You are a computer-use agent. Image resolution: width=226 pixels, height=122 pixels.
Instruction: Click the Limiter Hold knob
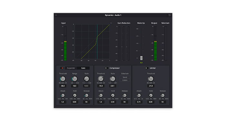coord(151,95)
